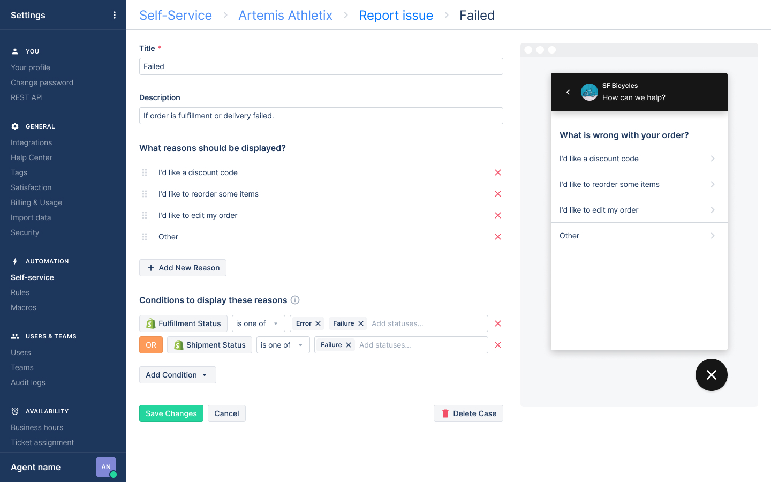Screen dimensions: 771x482
Task: Select the Shipment Status condition field
Action: [209, 345]
